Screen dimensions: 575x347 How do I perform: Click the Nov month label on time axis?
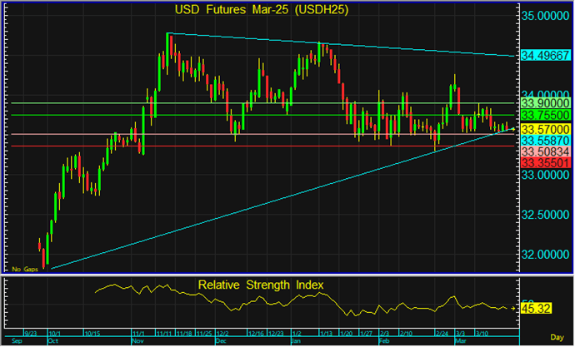[x=134, y=341]
